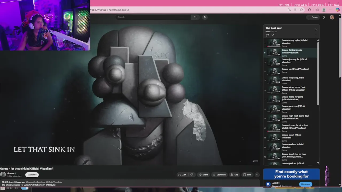
Task: Open Copilot icon in browser toolbar
Action: [338, 10]
